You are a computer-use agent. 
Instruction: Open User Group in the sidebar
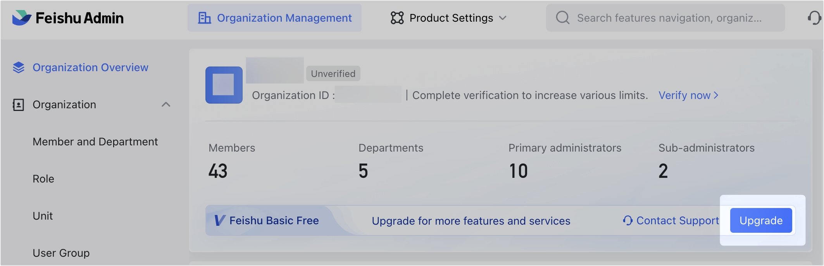click(x=61, y=253)
